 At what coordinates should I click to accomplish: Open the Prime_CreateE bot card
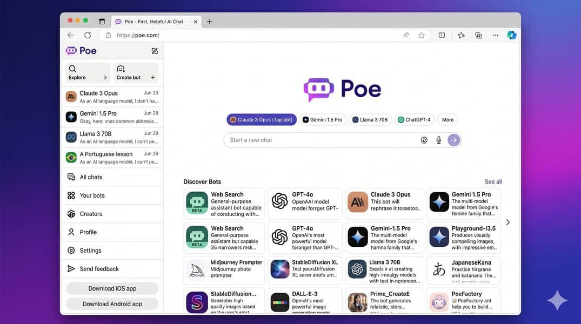click(384, 301)
